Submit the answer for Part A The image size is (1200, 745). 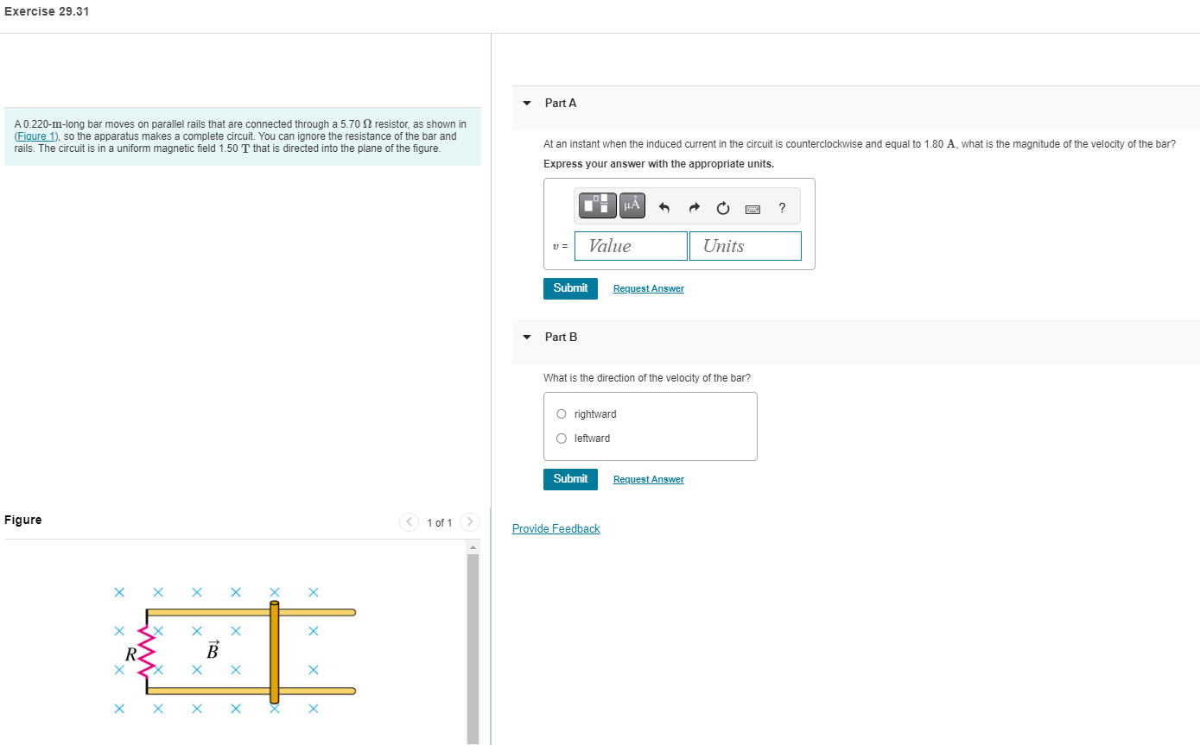click(570, 287)
